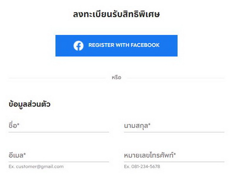The width and height of the screenshot is (233, 184).
Task: Click the required asterisk beside หมายเลขโทรศัพท์
Action: coord(175,155)
